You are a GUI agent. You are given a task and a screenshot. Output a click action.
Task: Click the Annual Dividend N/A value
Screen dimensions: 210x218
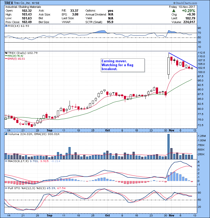pos(111,14)
